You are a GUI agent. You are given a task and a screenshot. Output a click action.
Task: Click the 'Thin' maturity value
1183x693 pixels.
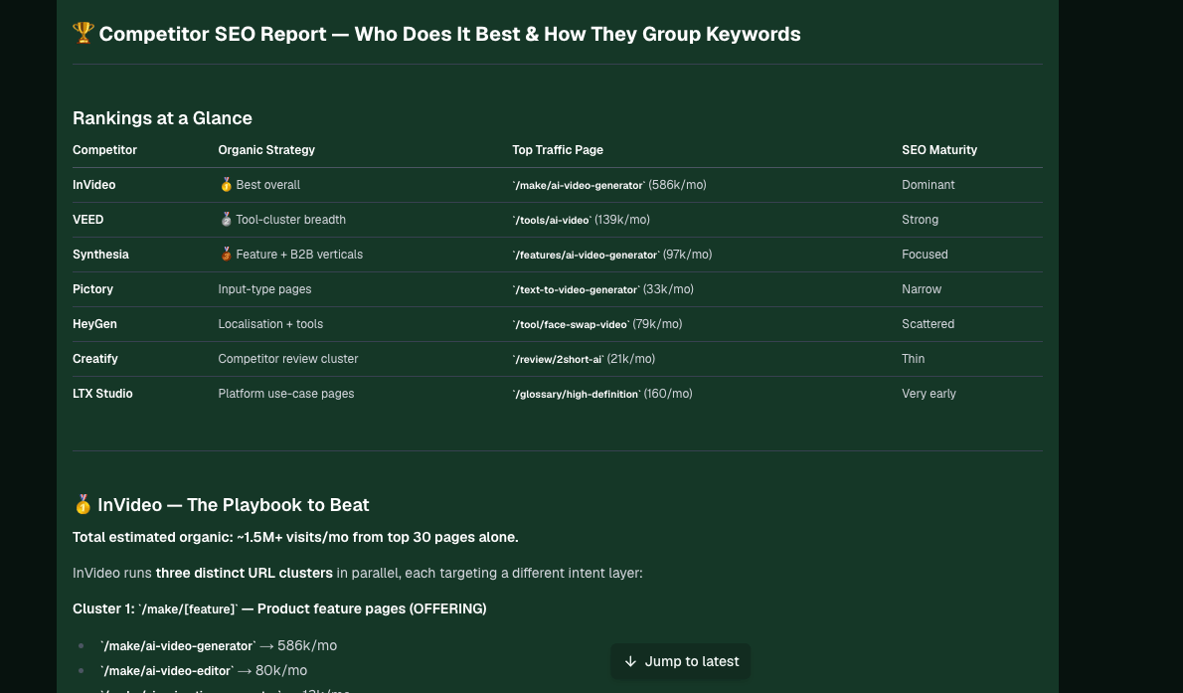coord(913,359)
